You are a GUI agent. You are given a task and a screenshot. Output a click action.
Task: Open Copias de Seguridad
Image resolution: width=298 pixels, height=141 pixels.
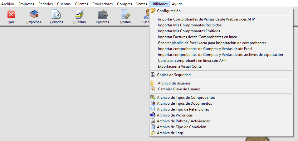(173, 75)
